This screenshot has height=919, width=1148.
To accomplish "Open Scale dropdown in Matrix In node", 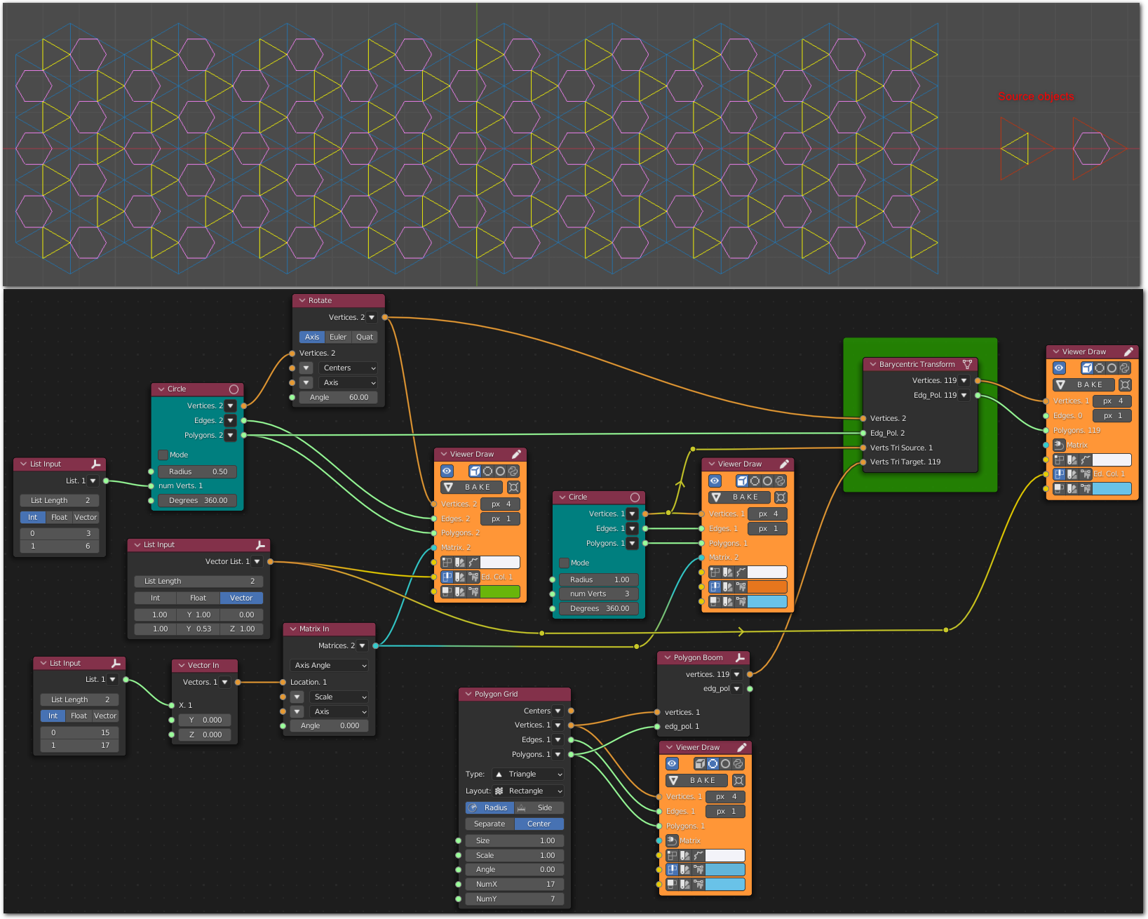I will coord(339,697).
